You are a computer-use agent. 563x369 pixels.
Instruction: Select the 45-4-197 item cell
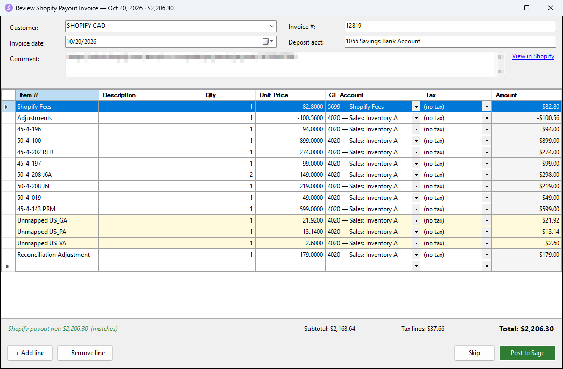pyautogui.click(x=57, y=163)
